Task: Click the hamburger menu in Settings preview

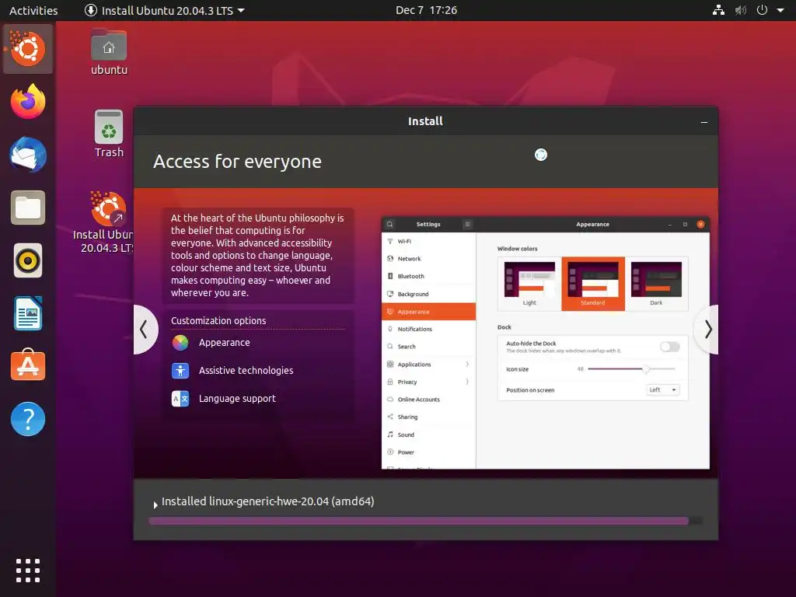Action: coord(467,224)
